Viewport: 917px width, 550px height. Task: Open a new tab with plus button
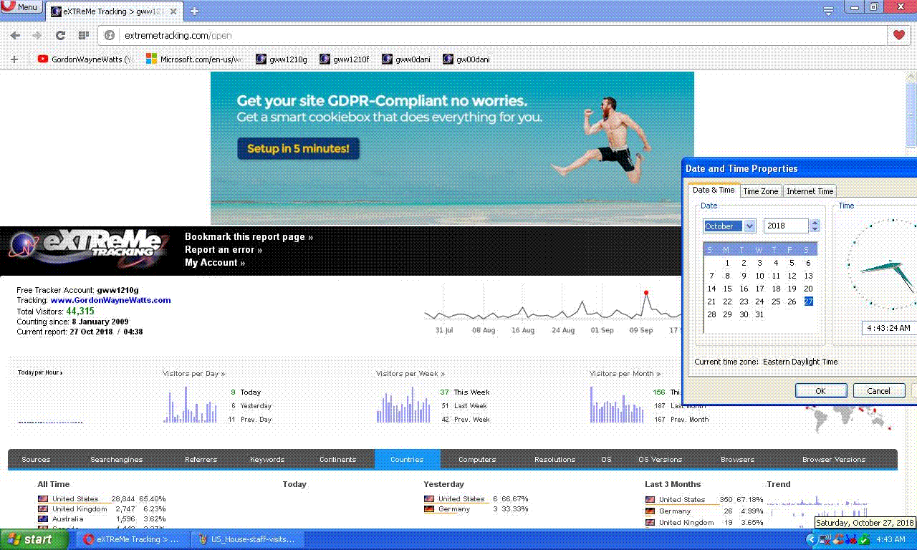194,11
